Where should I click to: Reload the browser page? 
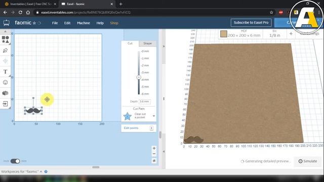click(x=20, y=12)
